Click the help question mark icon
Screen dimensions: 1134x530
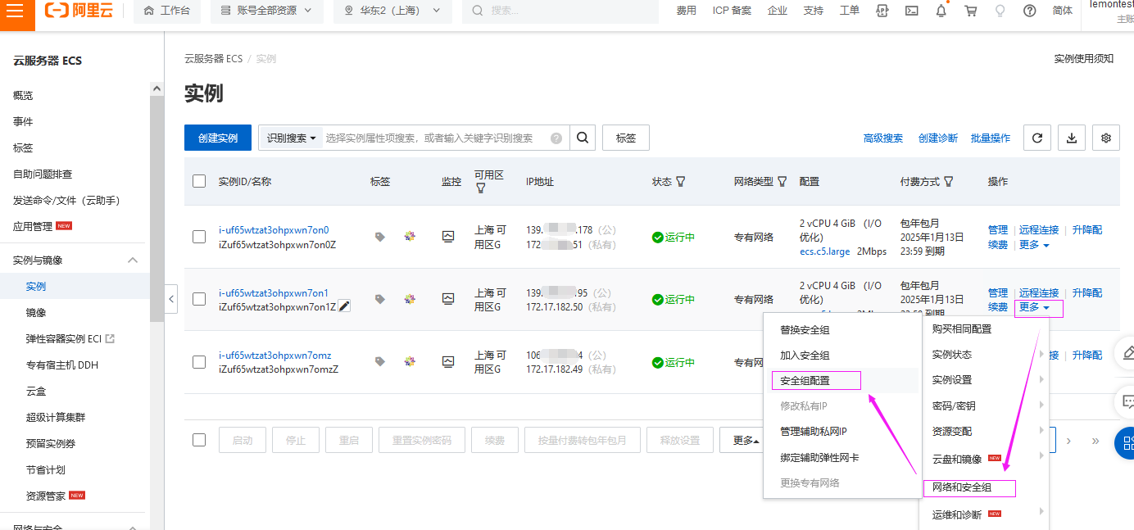coord(1030,11)
